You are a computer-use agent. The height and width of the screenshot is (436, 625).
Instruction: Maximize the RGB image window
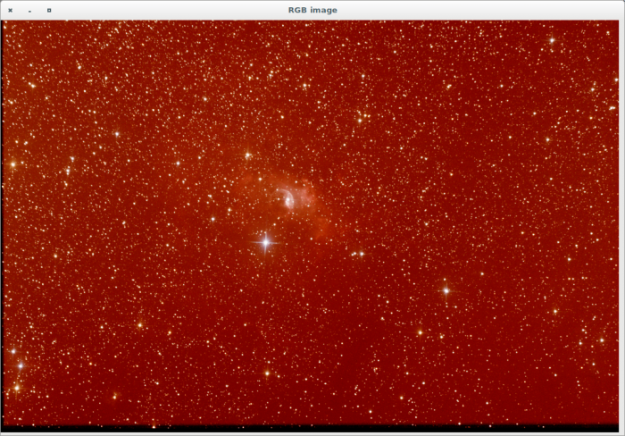click(x=49, y=11)
